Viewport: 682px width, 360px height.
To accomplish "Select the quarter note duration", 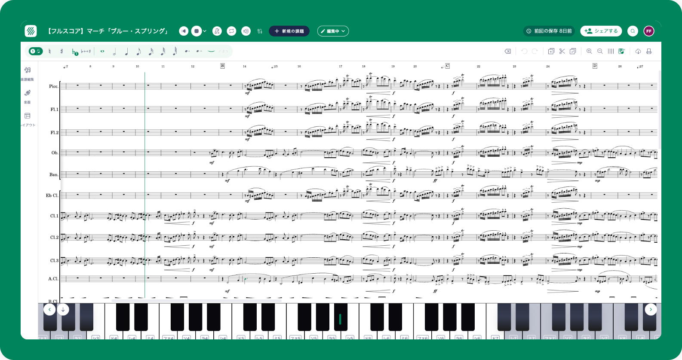I will pos(126,52).
